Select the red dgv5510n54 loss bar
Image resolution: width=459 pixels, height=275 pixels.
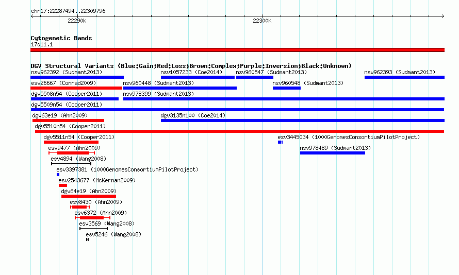click(239, 131)
